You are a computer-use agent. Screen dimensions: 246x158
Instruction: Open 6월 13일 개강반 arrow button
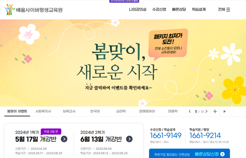(x=129, y=139)
